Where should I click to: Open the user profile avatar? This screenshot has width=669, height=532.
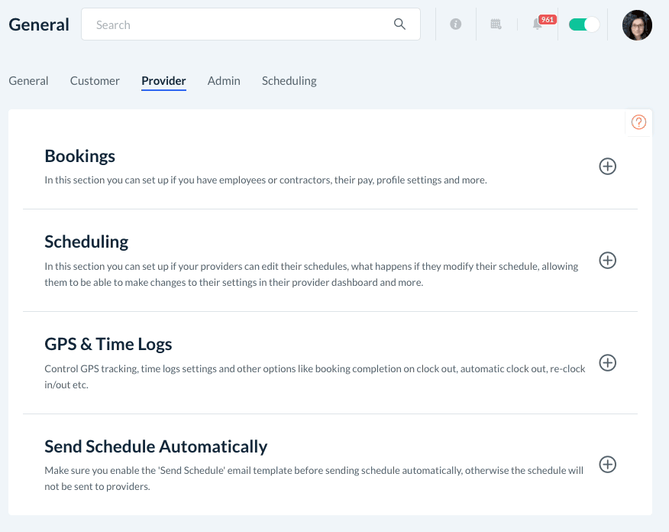pos(637,25)
